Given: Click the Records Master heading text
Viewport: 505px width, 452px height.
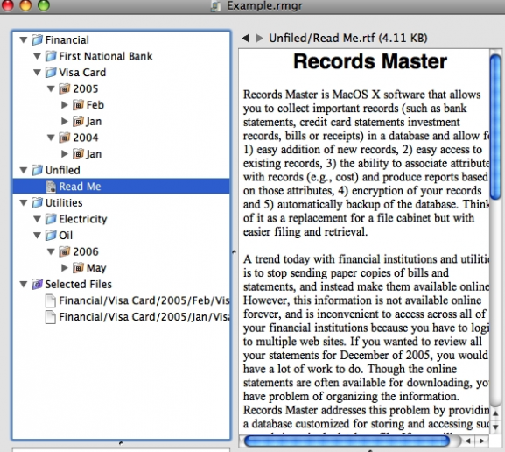Looking at the screenshot, I should point(370,61).
